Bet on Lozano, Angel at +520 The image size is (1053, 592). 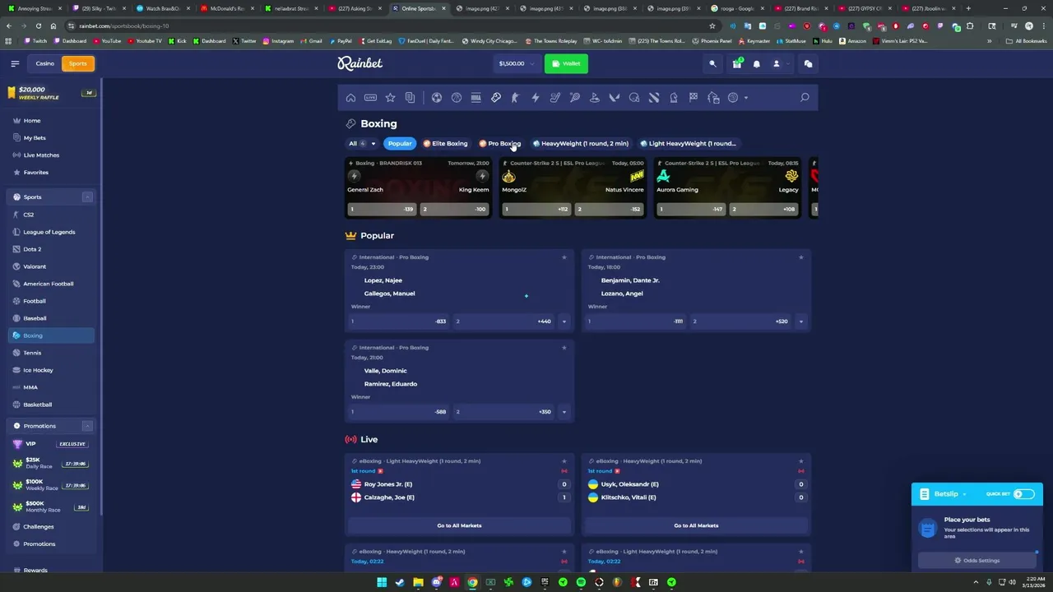[740, 321]
